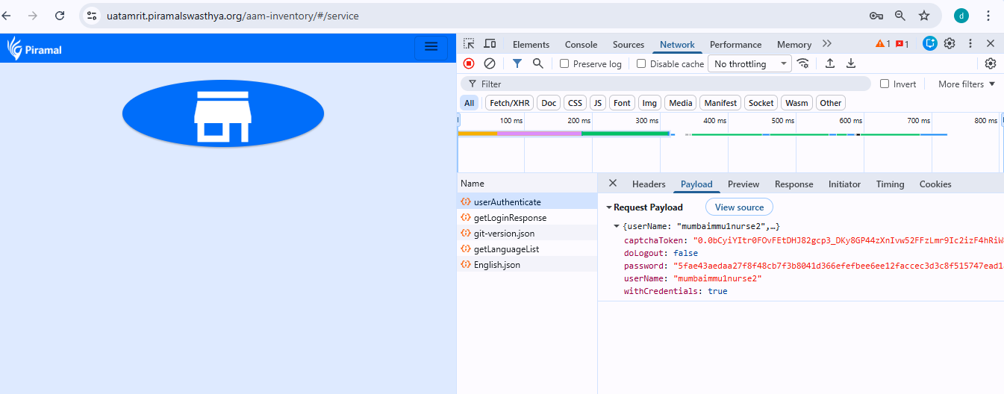Activate the inspect element picker

click(x=469, y=44)
